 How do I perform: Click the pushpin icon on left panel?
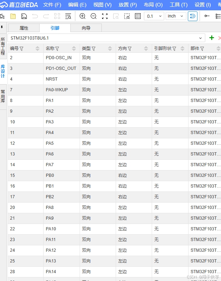tap(2, 27)
